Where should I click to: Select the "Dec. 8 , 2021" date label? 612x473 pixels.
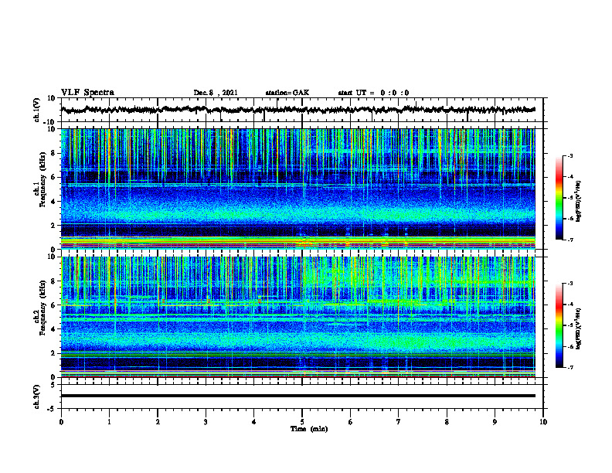[216, 93]
